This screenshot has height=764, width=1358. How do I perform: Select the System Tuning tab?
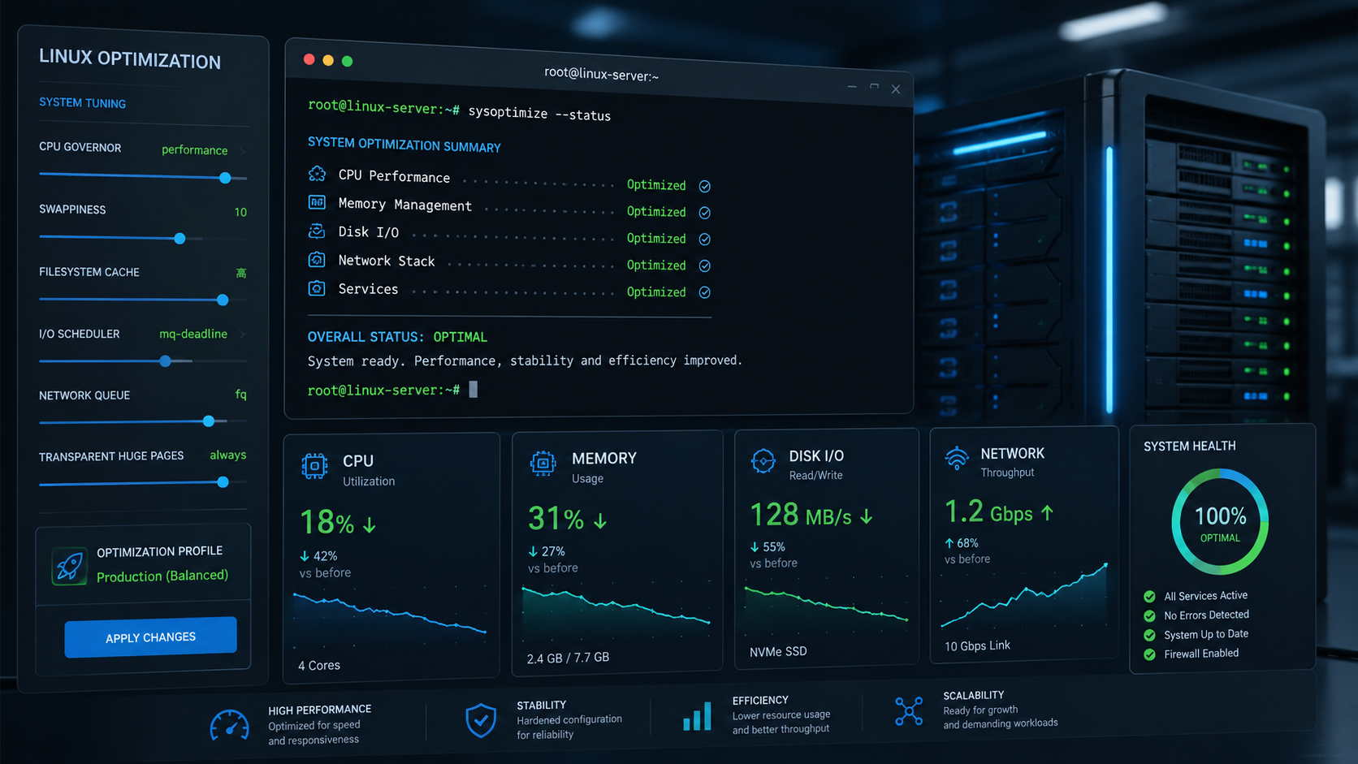[x=82, y=103]
